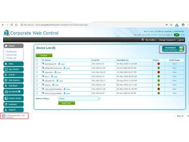Open the Dashboard link in the sidebar
The width and height of the screenshot is (189, 142).
point(11,51)
